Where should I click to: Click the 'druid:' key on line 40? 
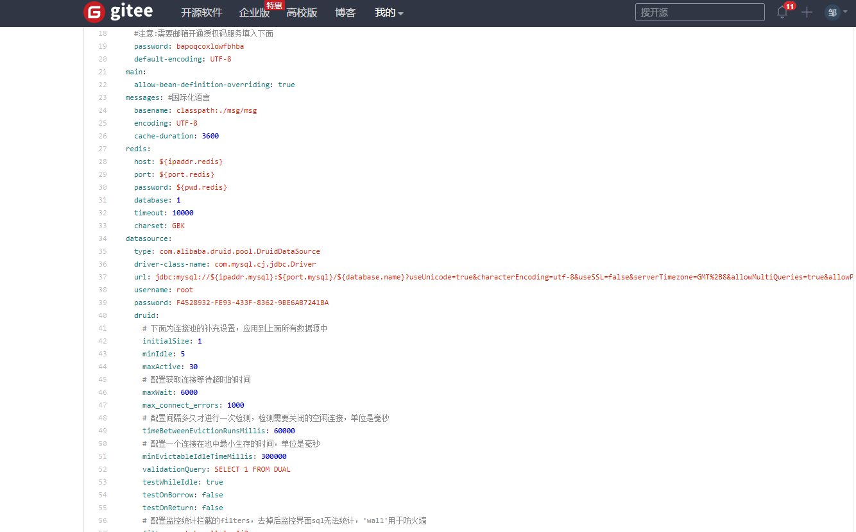[x=146, y=315]
